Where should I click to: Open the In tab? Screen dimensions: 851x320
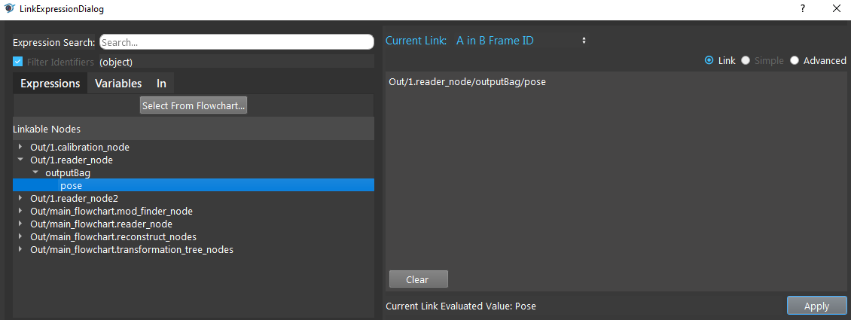[x=161, y=84]
